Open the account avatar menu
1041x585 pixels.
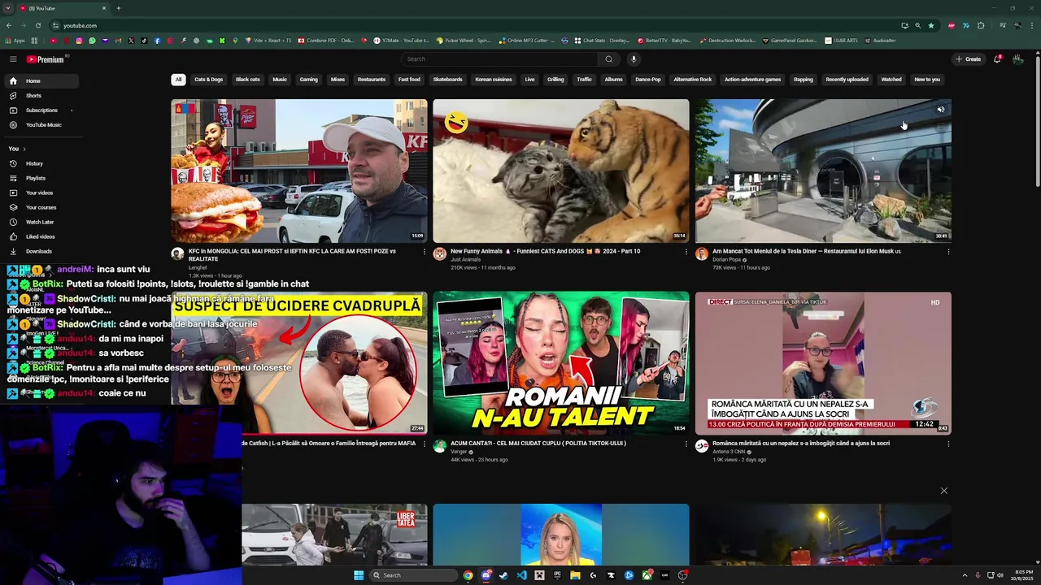(x=1017, y=58)
